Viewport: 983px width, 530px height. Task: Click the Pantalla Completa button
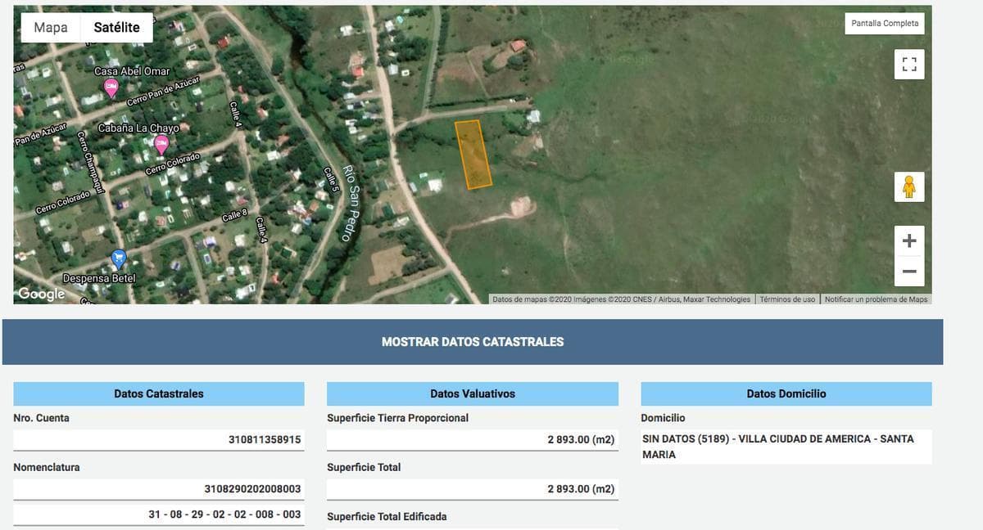point(884,24)
